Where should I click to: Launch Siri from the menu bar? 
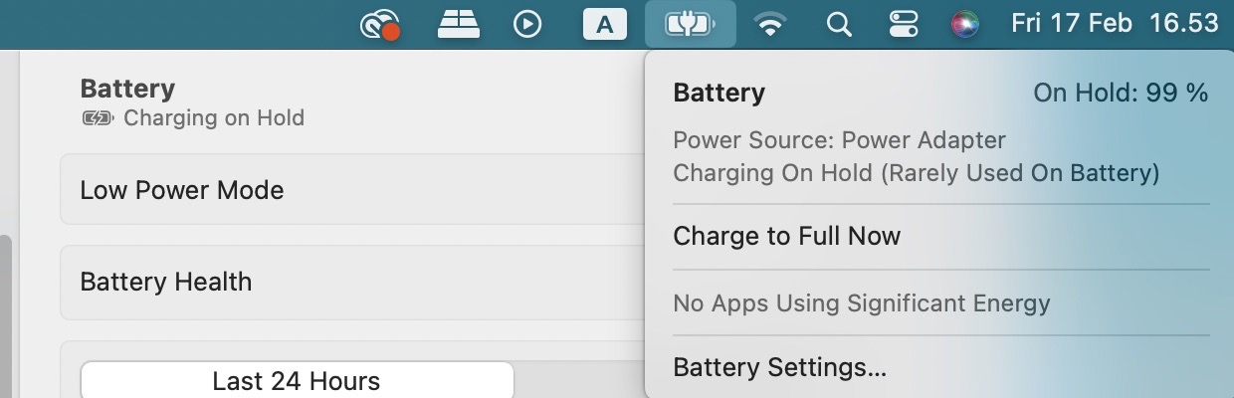[x=964, y=23]
